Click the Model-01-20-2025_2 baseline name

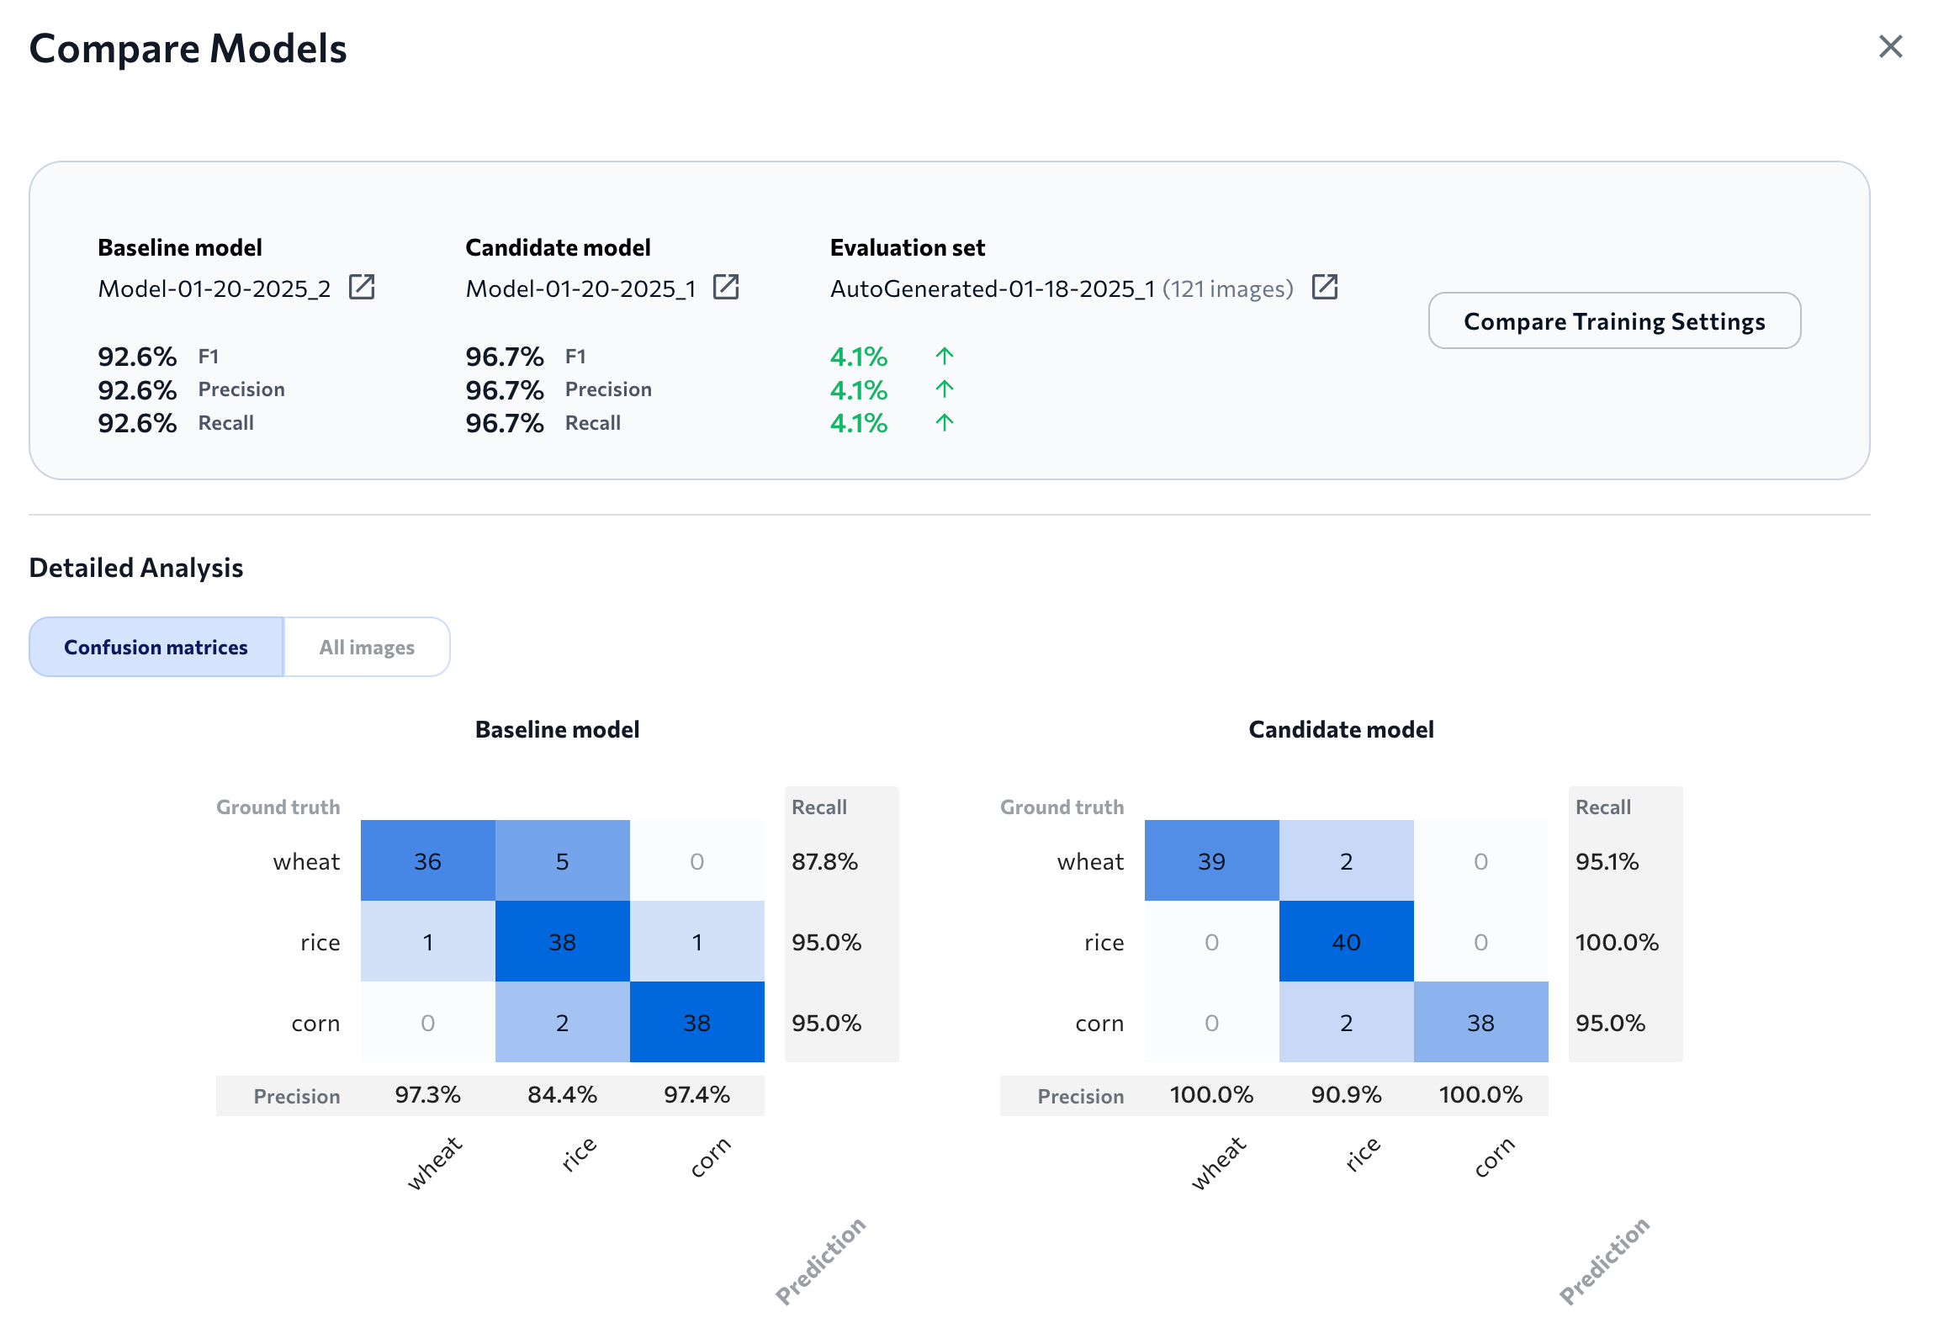(x=214, y=289)
